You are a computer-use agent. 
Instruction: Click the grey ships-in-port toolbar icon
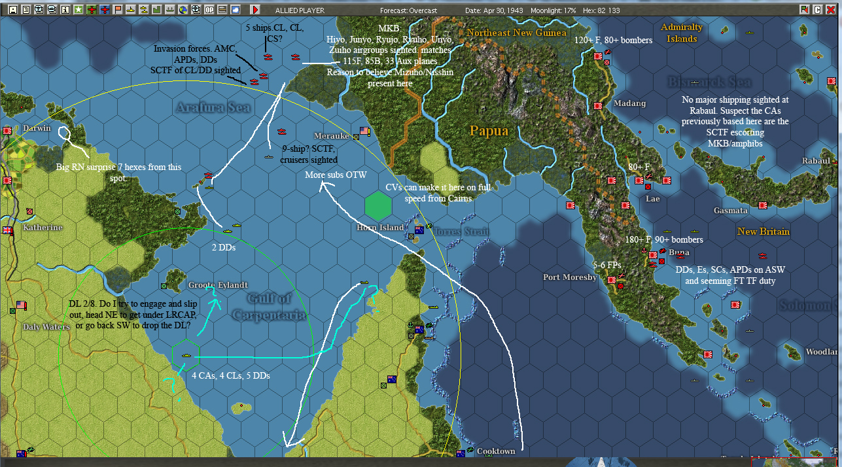[x=170, y=10]
